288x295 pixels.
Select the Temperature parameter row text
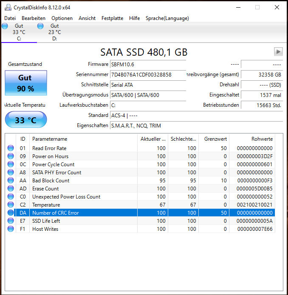click(46, 205)
